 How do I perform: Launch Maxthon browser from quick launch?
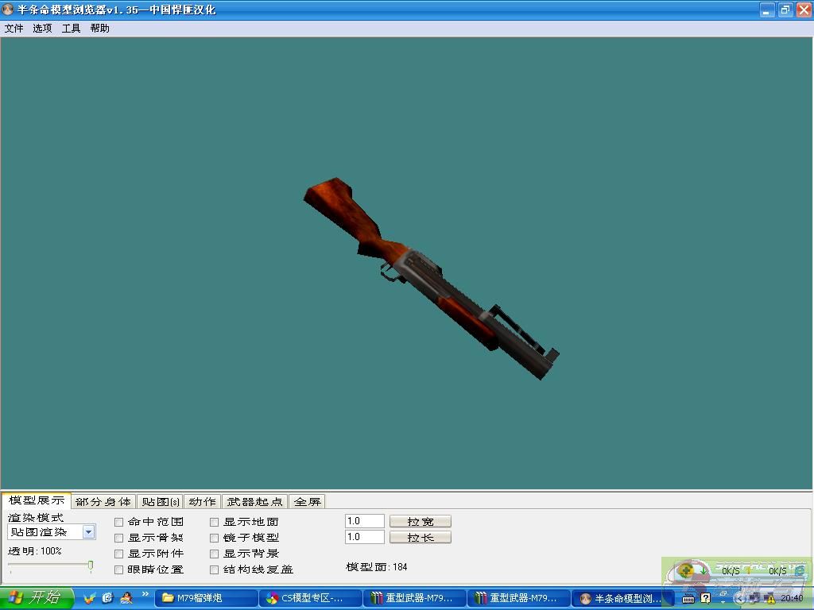coord(89,600)
